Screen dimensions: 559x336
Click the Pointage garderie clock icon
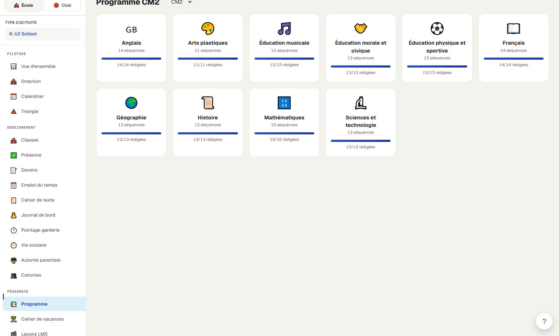(x=14, y=230)
